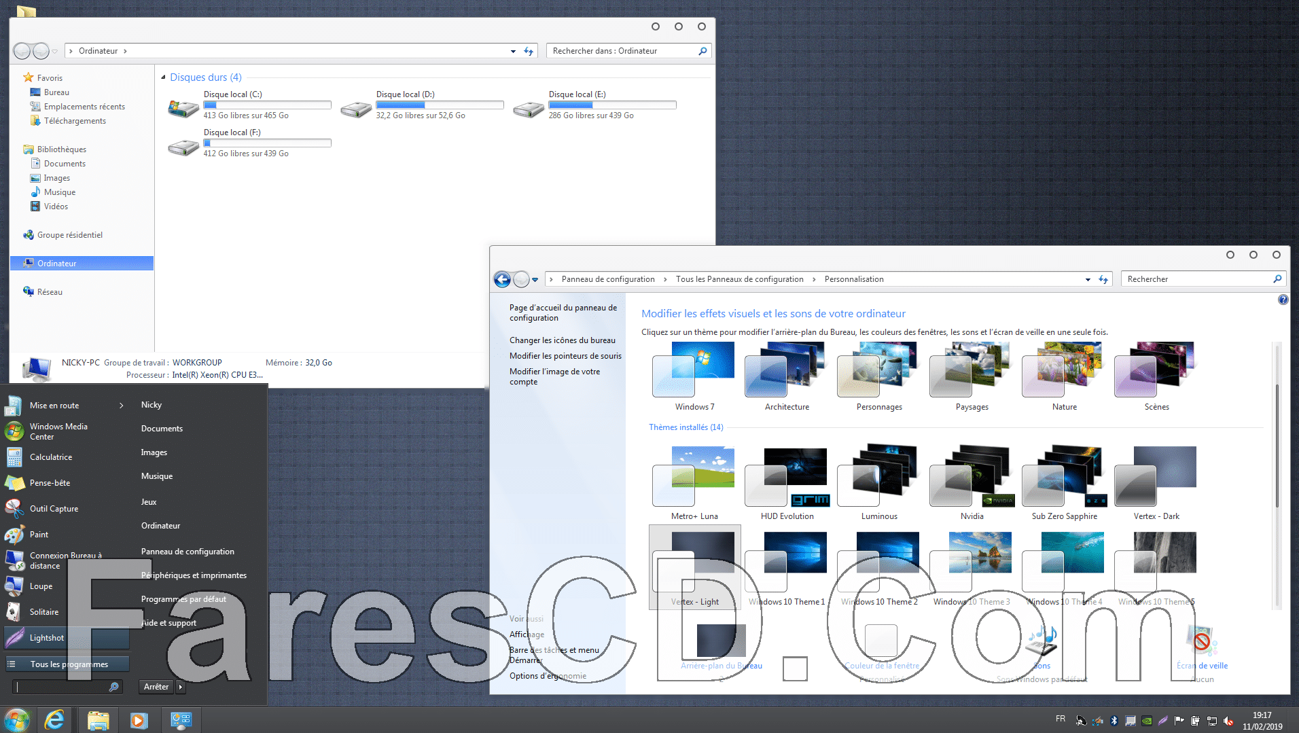This screenshot has height=733, width=1299.
Task: Select Téléchargements in Favoris
Action: click(75, 121)
